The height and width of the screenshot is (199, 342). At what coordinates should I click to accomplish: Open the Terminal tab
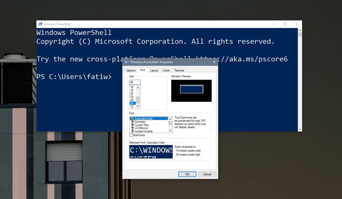point(179,70)
